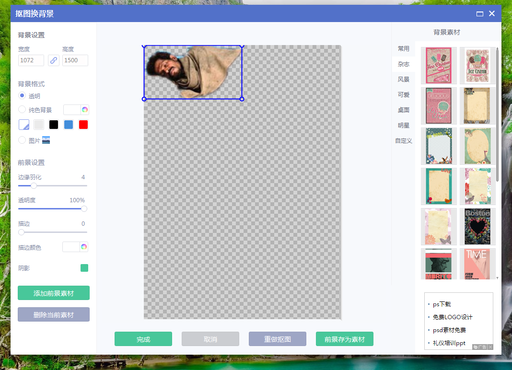The image size is (512, 370).
Task: Choose the pink Delicious poster thumbnail
Action: pyautogui.click(x=439, y=105)
